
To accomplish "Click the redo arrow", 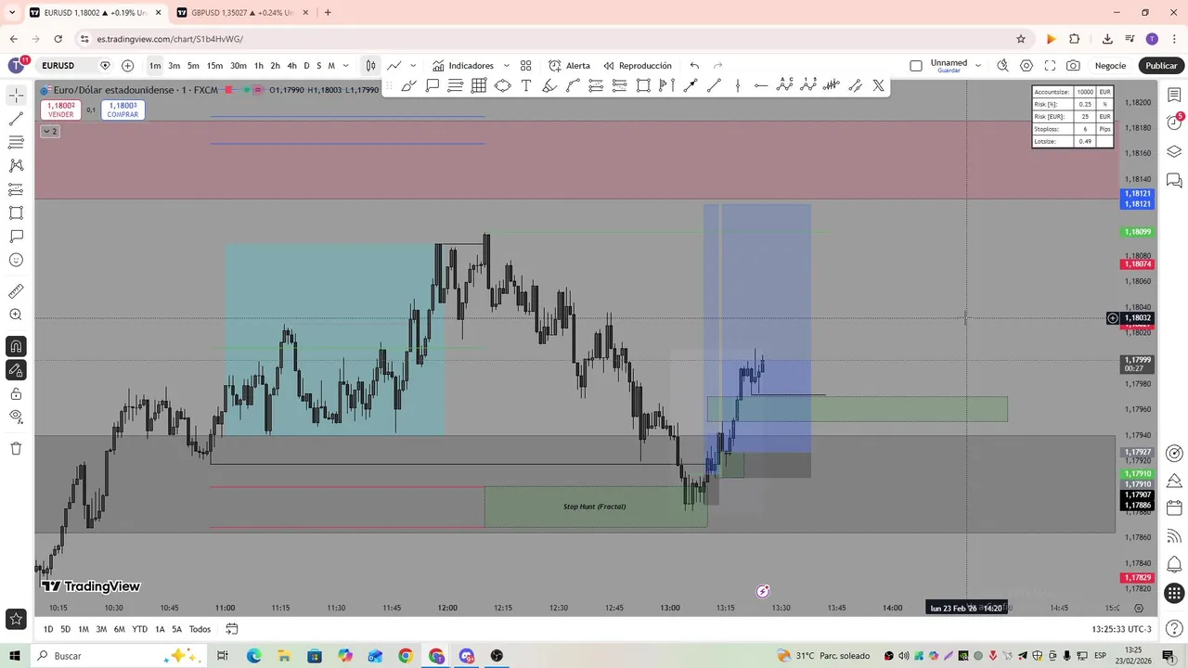I will point(717,66).
